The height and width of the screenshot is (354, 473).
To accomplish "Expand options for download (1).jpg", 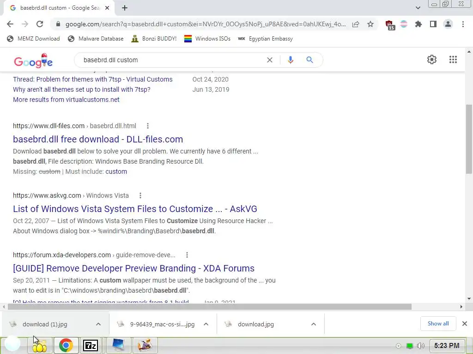I will 98,324.
